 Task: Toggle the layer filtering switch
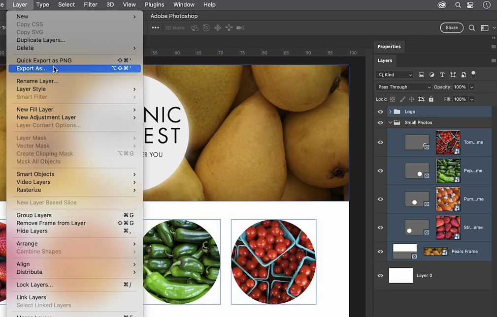(x=473, y=74)
